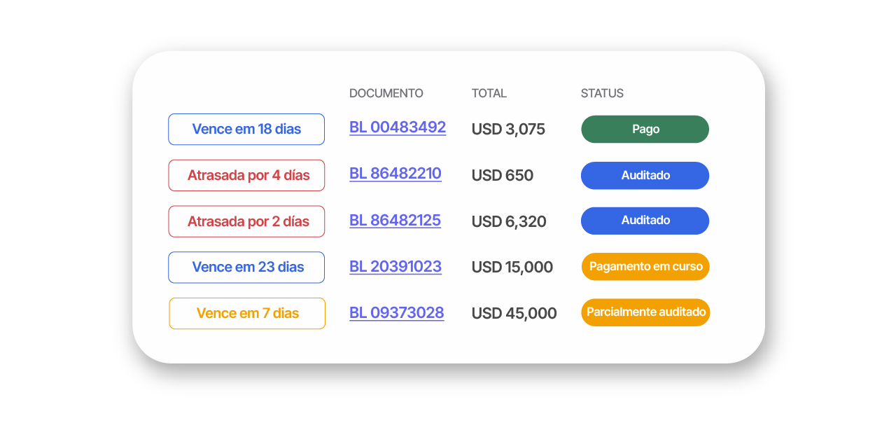Viewport: 882px width, 423px height.
Task: Select Auditado status for BL 86482210
Action: (645, 176)
